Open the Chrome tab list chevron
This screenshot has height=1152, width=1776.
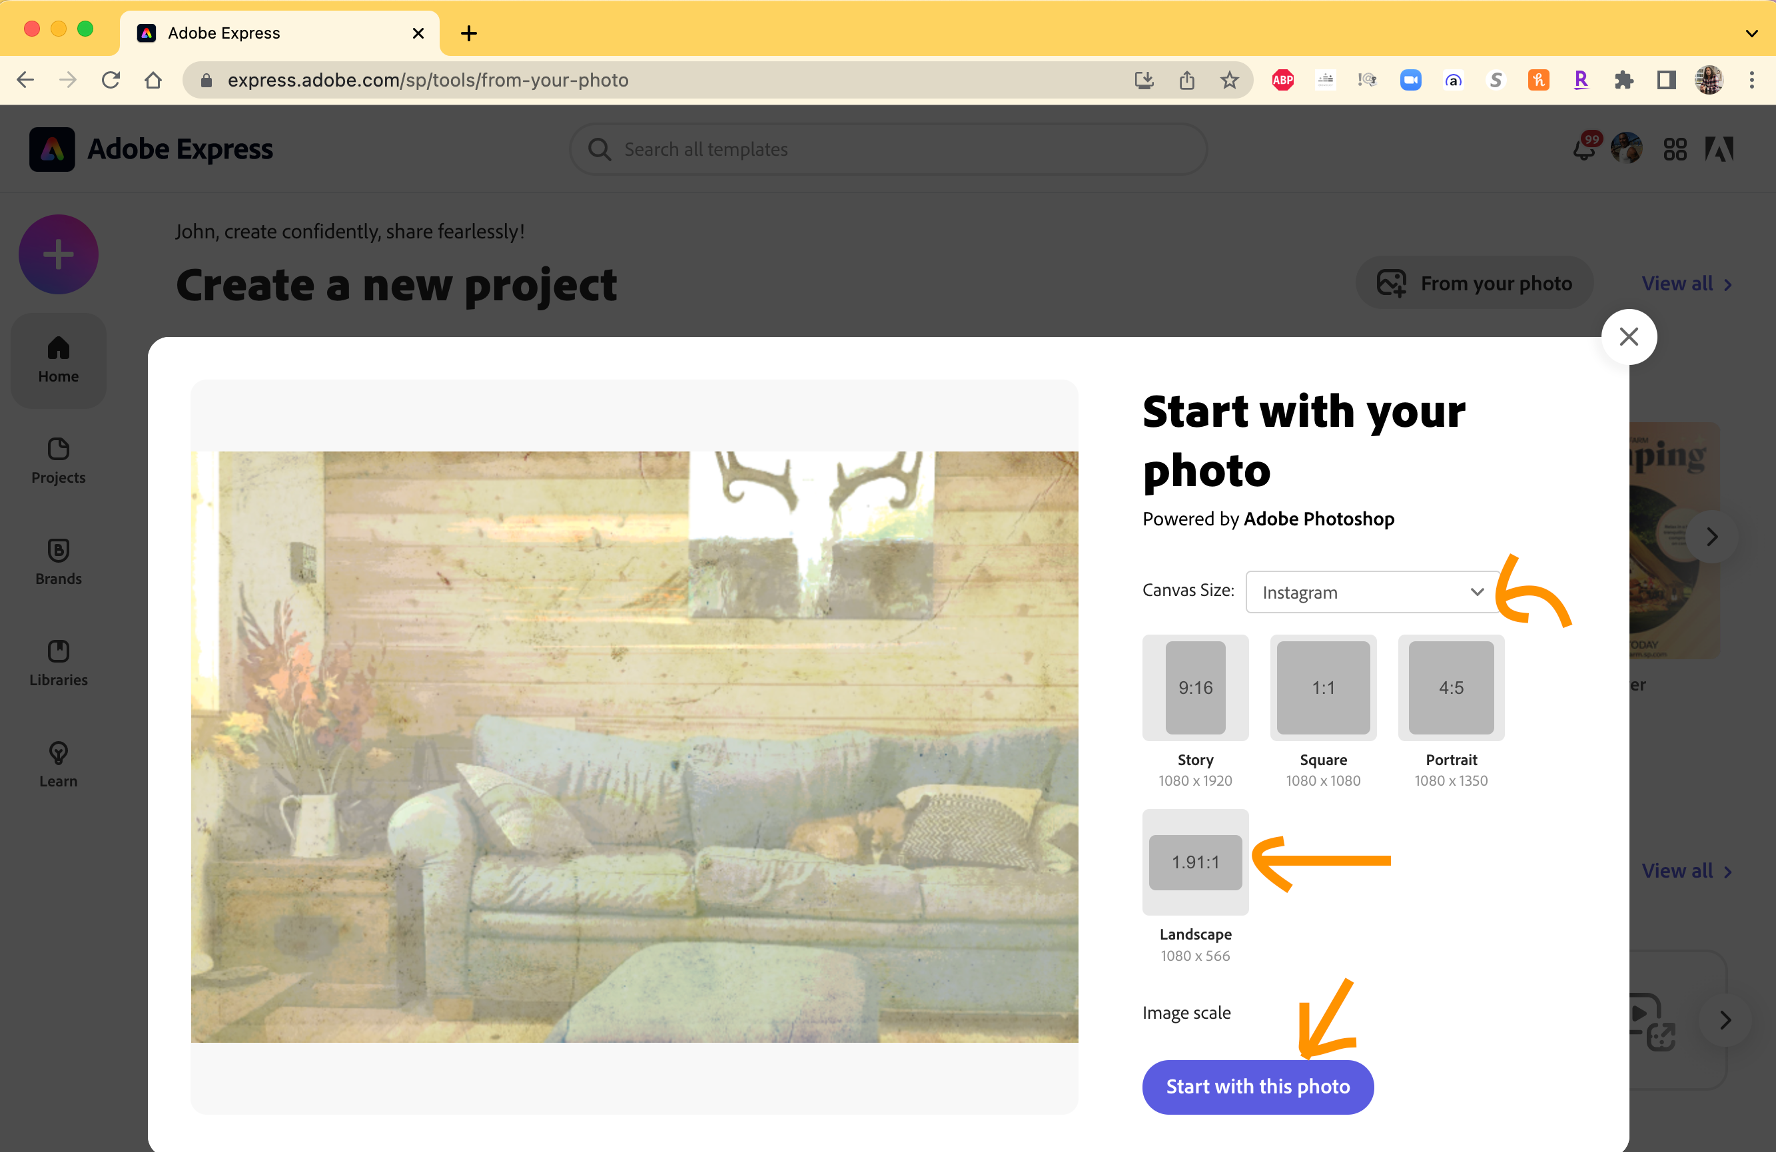1751,33
